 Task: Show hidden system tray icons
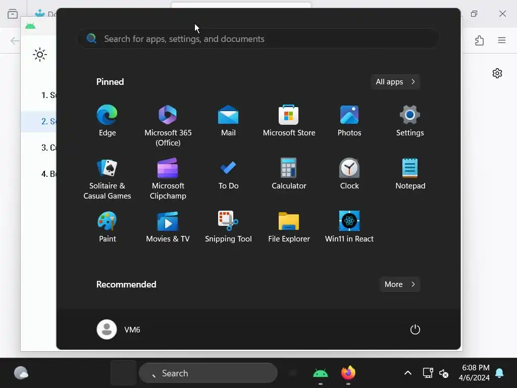click(407, 373)
